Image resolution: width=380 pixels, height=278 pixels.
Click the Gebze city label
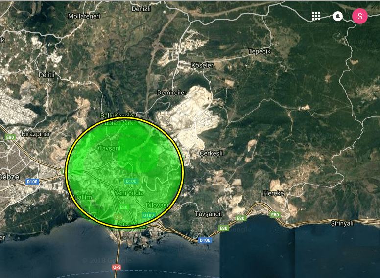(x=9, y=177)
